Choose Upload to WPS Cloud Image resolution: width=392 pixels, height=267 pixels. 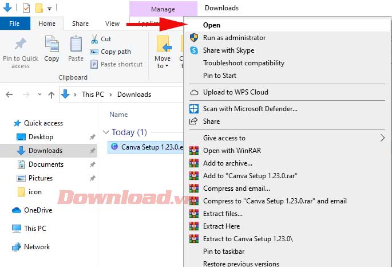click(x=287, y=92)
